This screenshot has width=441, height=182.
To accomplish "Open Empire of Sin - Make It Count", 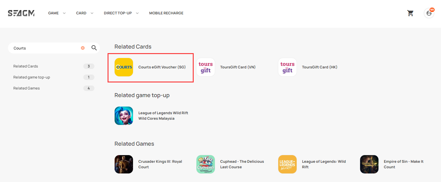I will (x=404, y=164).
